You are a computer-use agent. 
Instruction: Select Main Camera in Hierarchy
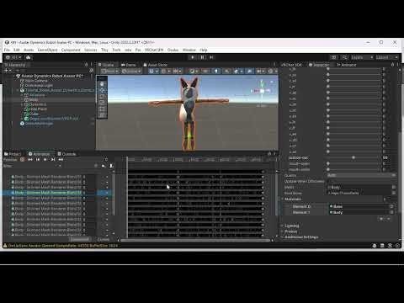tap(36, 81)
